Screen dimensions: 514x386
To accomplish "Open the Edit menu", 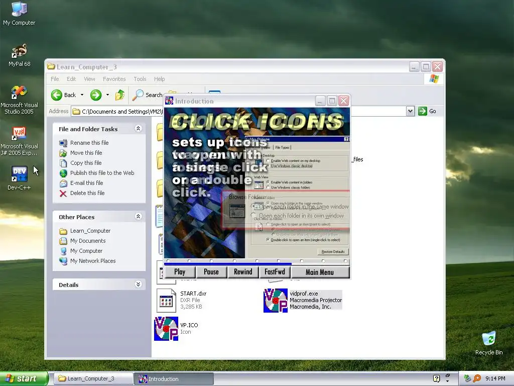I will coord(71,79).
